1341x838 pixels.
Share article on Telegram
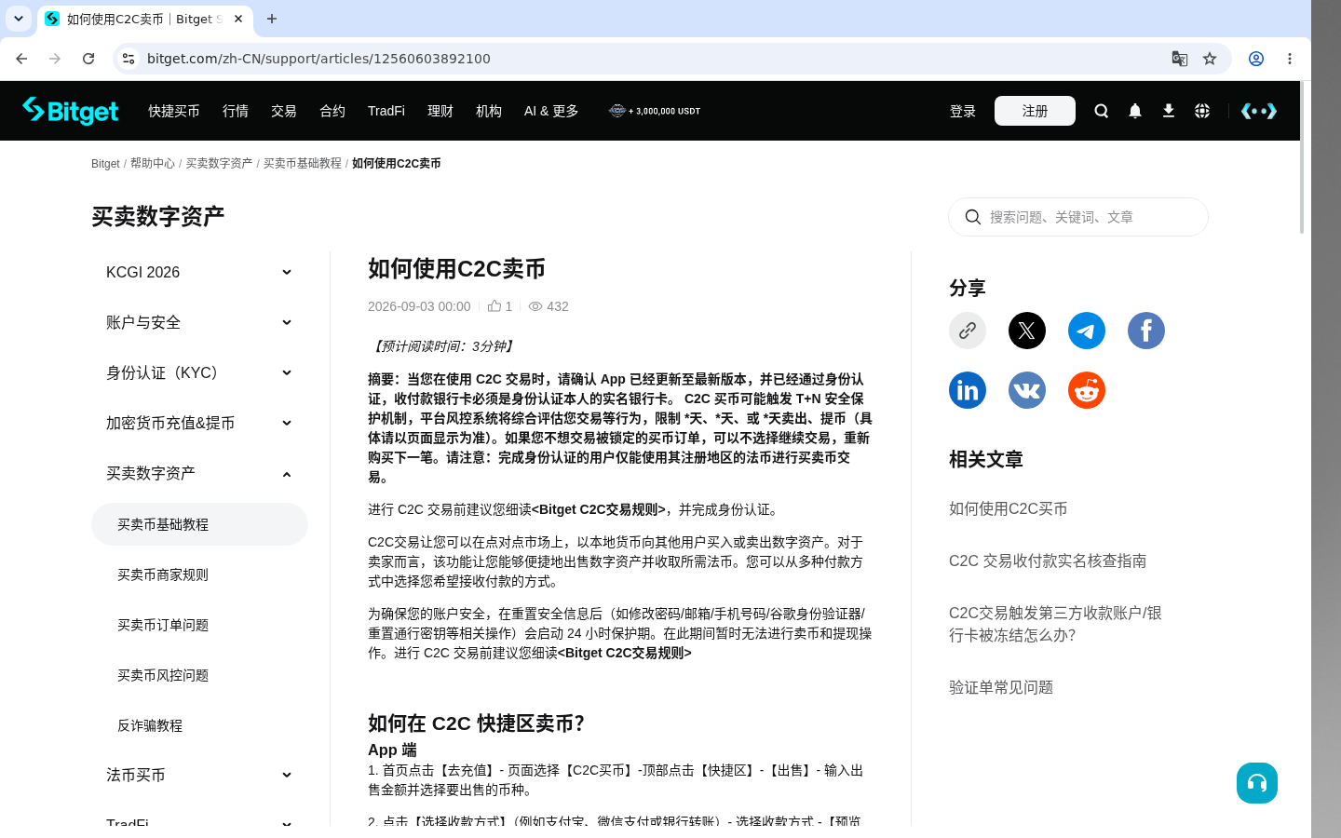[x=1087, y=331]
